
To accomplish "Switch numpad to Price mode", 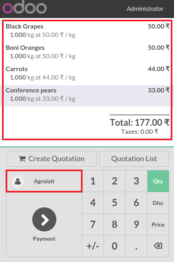I will click(158, 225).
